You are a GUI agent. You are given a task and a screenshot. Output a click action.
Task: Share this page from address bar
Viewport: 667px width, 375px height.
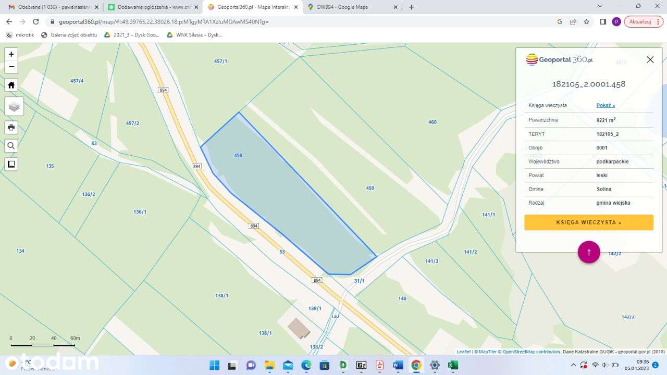point(573,22)
